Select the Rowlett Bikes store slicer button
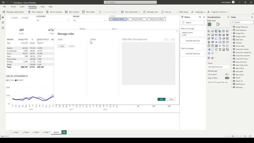 [x=137, y=19]
